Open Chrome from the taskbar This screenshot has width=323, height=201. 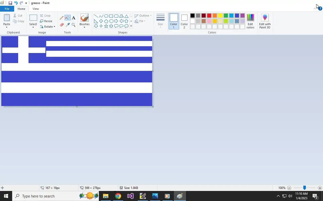pos(118,196)
